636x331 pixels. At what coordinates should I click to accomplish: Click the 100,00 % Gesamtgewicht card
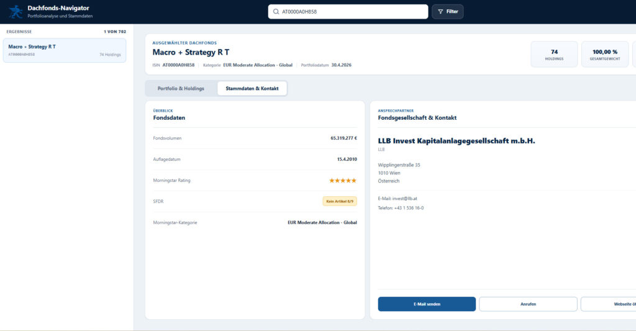[x=605, y=55]
